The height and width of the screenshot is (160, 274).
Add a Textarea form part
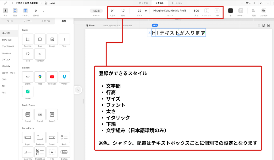tap(40, 137)
